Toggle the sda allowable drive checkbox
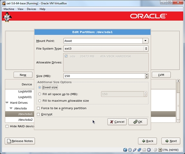Viewport: 185px width, 154px height. [x=66, y=56]
